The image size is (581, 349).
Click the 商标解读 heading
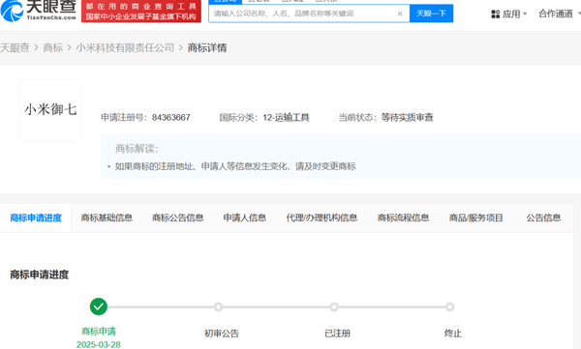coord(137,149)
